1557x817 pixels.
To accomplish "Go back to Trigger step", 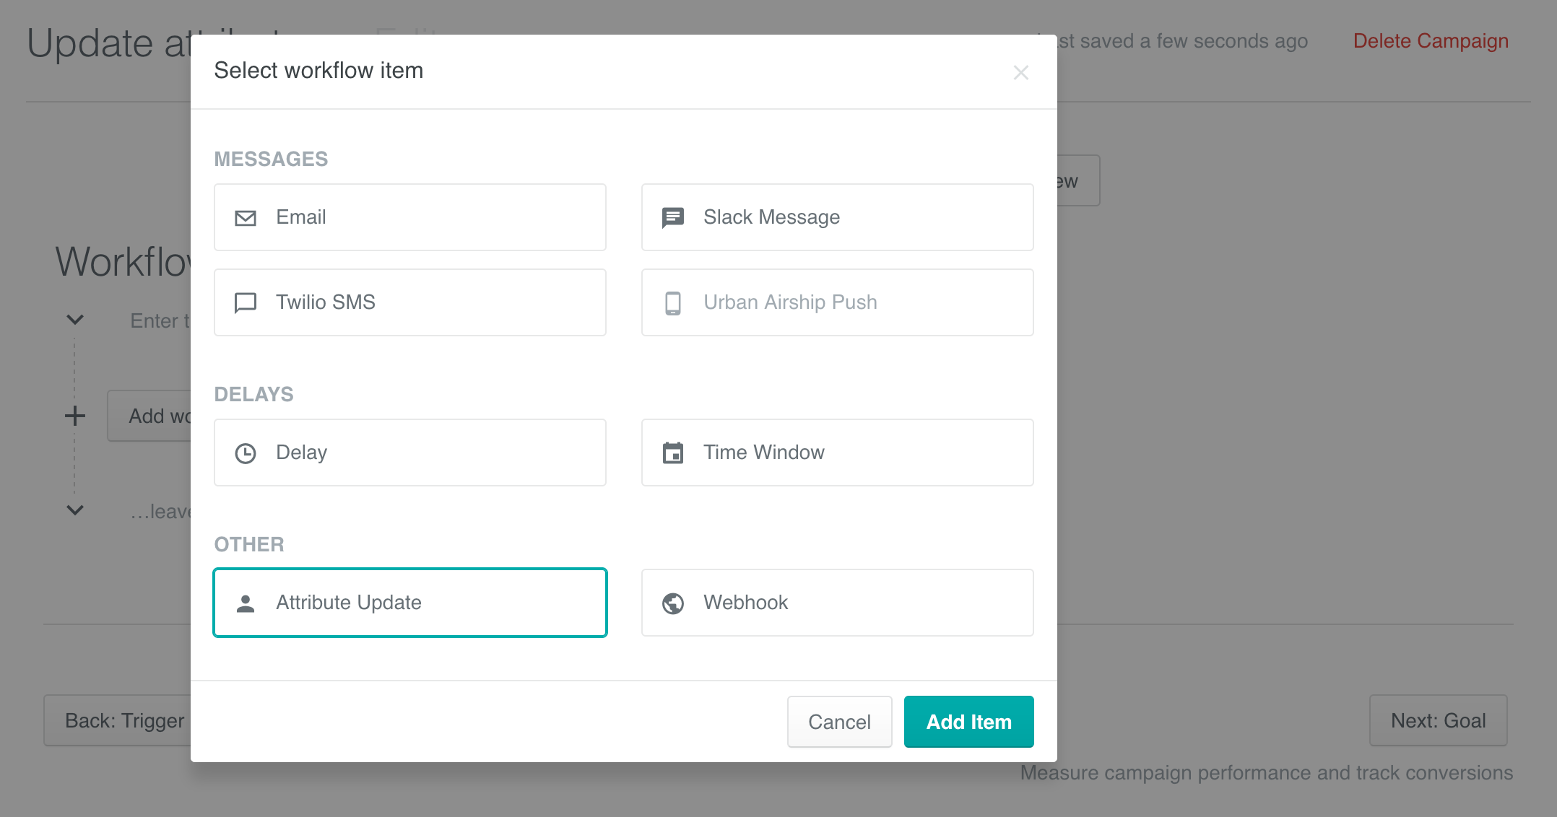I will (x=124, y=720).
